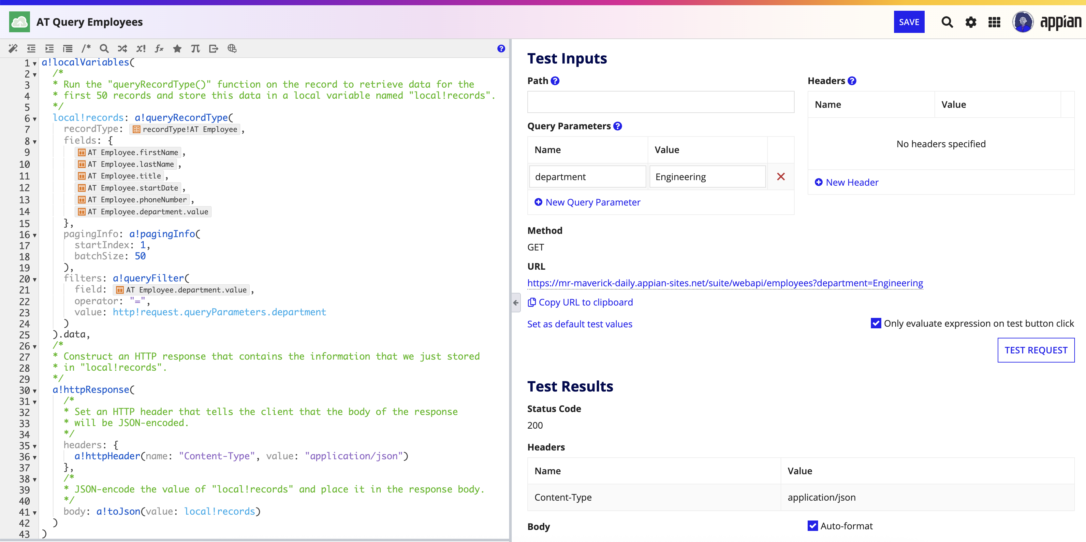
Task: Open the header search magnifier
Action: coord(947,22)
